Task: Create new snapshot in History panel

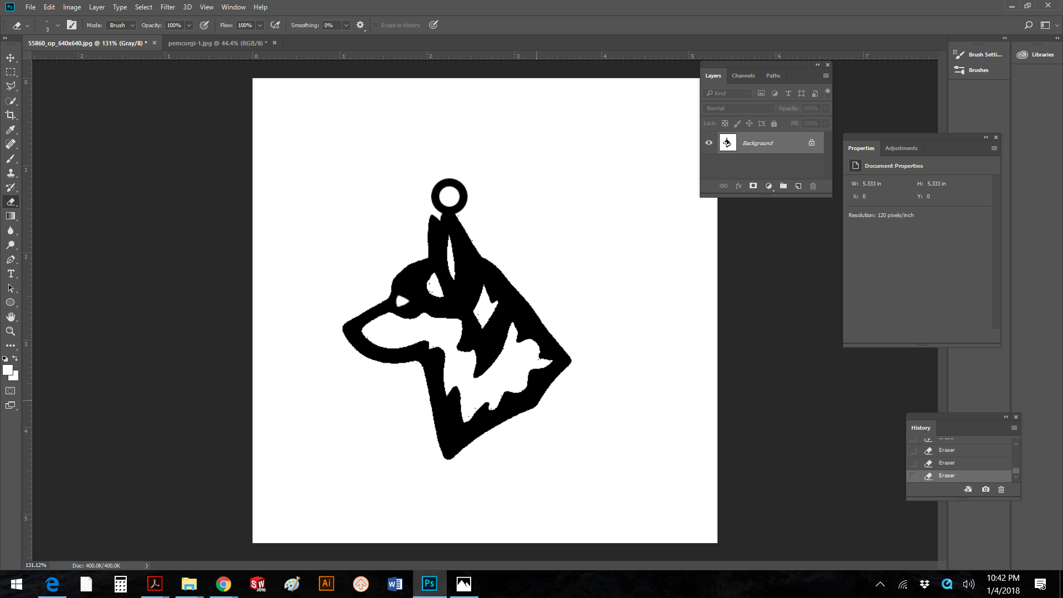Action: tap(985, 489)
